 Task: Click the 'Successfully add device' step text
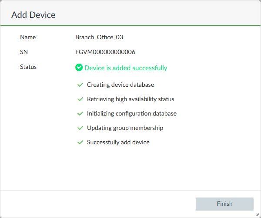point(118,142)
